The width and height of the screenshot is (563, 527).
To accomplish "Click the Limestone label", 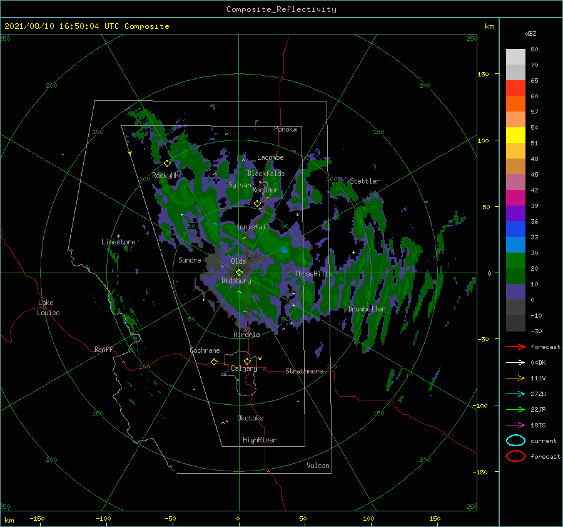I will (118, 242).
